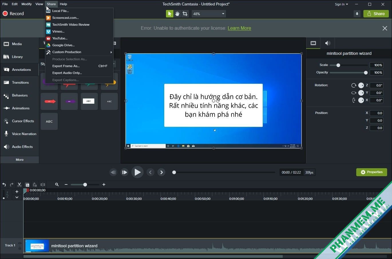Add a new track with plus button
Viewport: 392px width, 259px height.
(17, 192)
